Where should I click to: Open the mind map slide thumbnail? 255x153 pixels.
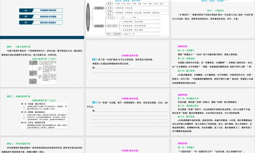click(x=127, y=19)
